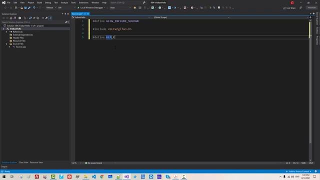Click the Save All icon
The height and width of the screenshot is (180, 320).
pos(29,8)
